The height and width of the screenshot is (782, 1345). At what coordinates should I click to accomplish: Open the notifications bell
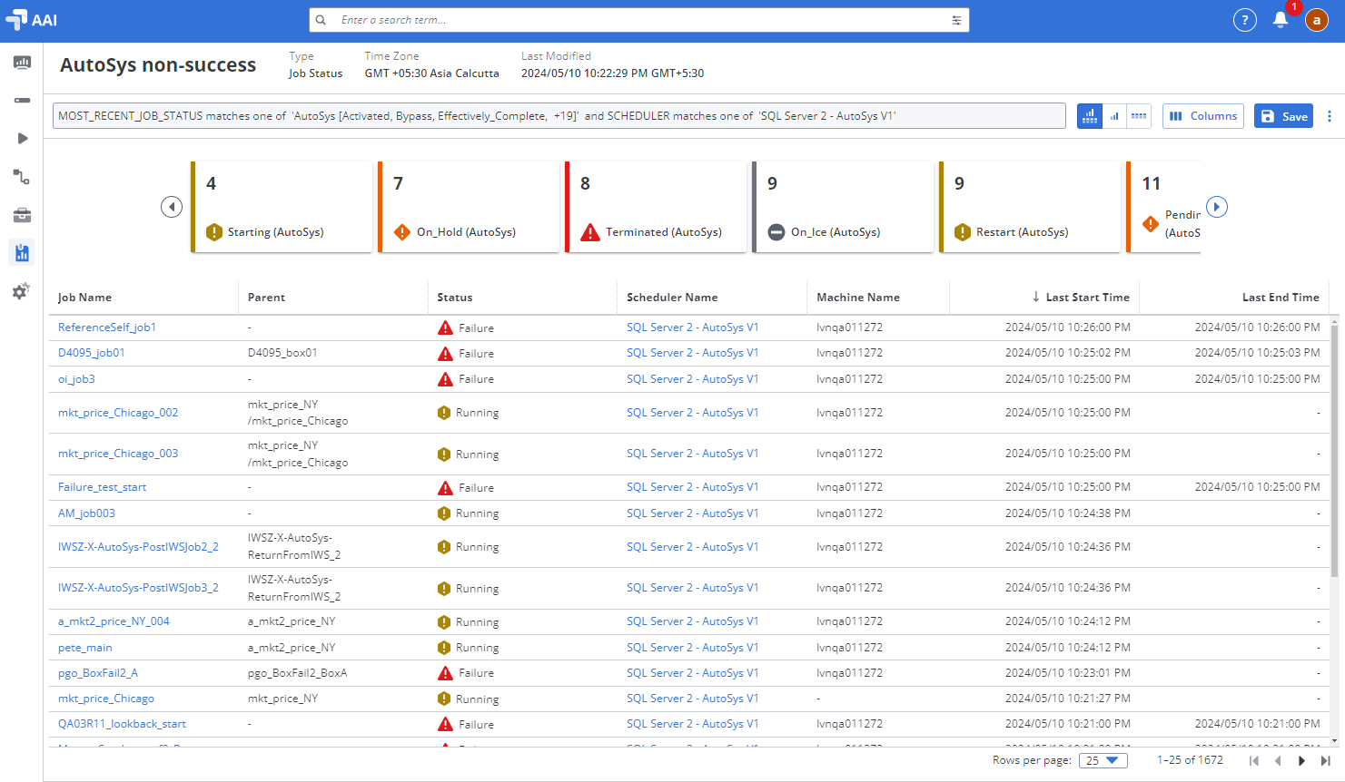click(1281, 20)
